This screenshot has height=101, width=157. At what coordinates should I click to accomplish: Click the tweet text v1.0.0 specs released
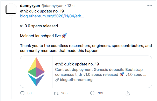click(x=39, y=26)
